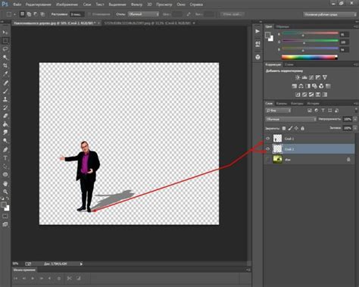Toggle lock transparent pixels icon
359x287 pixels.
pyautogui.click(x=284, y=128)
